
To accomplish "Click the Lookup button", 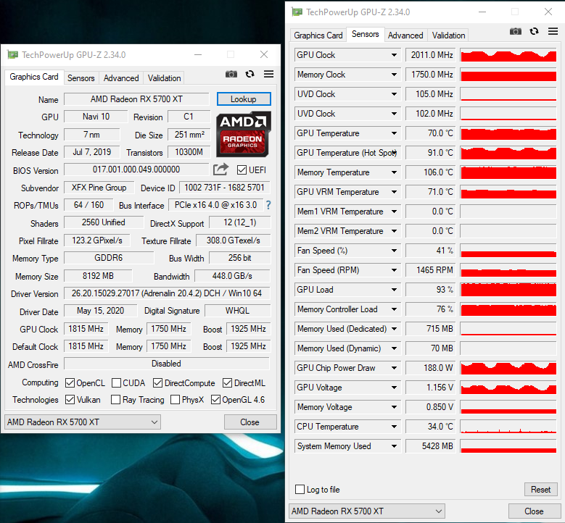I will click(x=244, y=99).
